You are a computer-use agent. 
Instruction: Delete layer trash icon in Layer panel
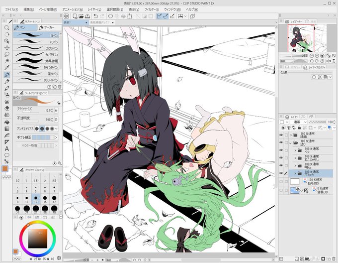(x=334, y=259)
